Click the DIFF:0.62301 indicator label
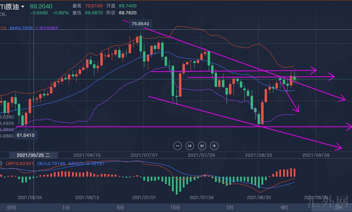Image resolution: width=352 pixels, height=212 pixels. [x=20, y=163]
